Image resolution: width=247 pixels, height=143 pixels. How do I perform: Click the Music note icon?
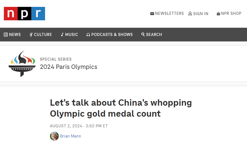pyautogui.click(x=62, y=35)
